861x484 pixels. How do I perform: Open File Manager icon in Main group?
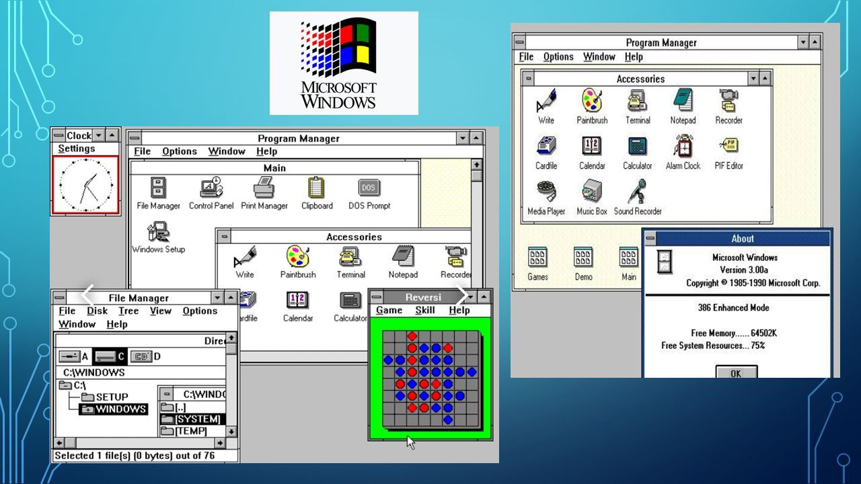[158, 193]
